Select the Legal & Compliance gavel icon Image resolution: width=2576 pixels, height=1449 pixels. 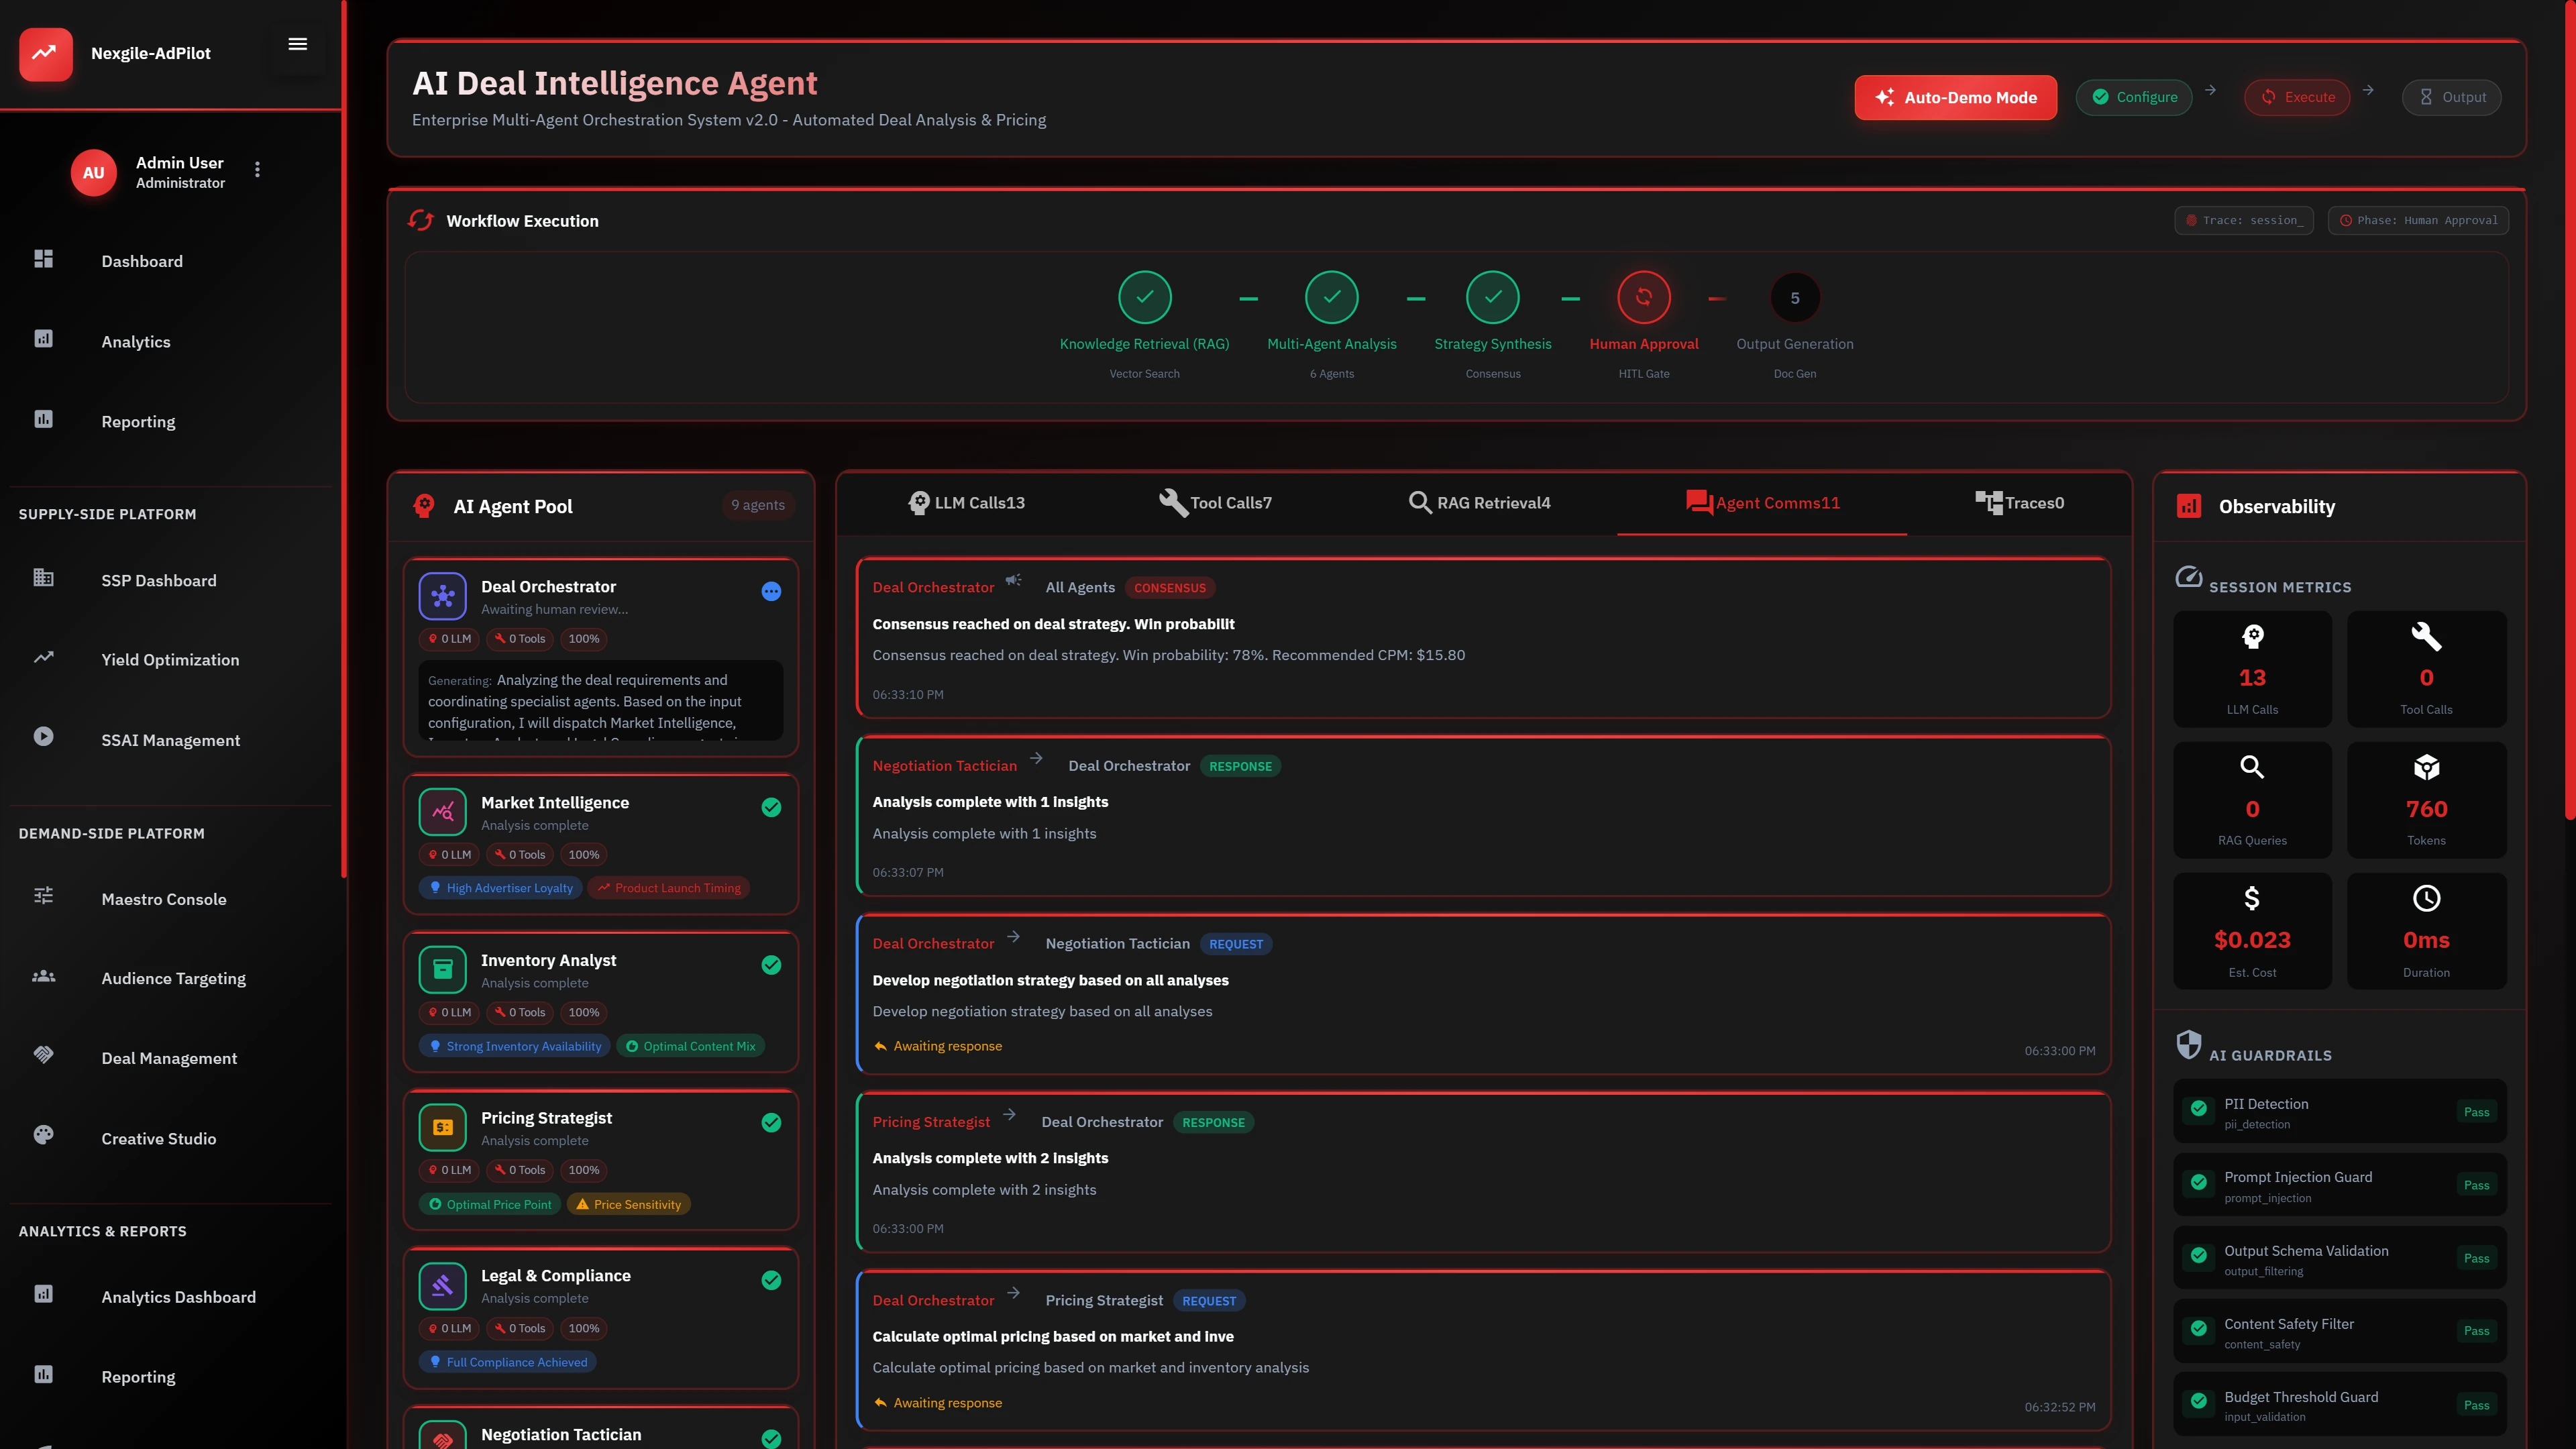(x=442, y=1285)
